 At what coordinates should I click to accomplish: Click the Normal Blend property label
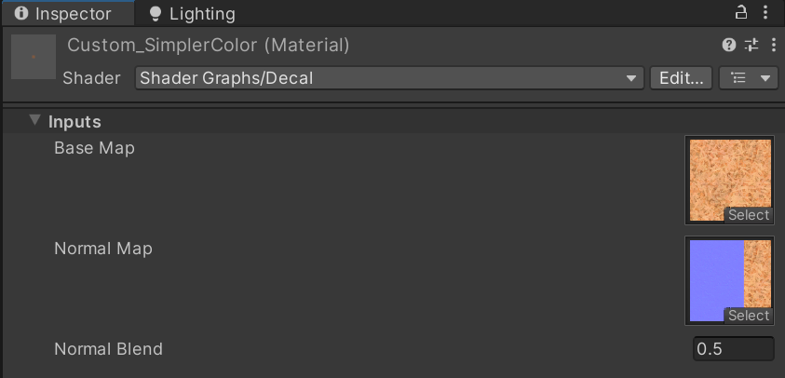click(108, 349)
